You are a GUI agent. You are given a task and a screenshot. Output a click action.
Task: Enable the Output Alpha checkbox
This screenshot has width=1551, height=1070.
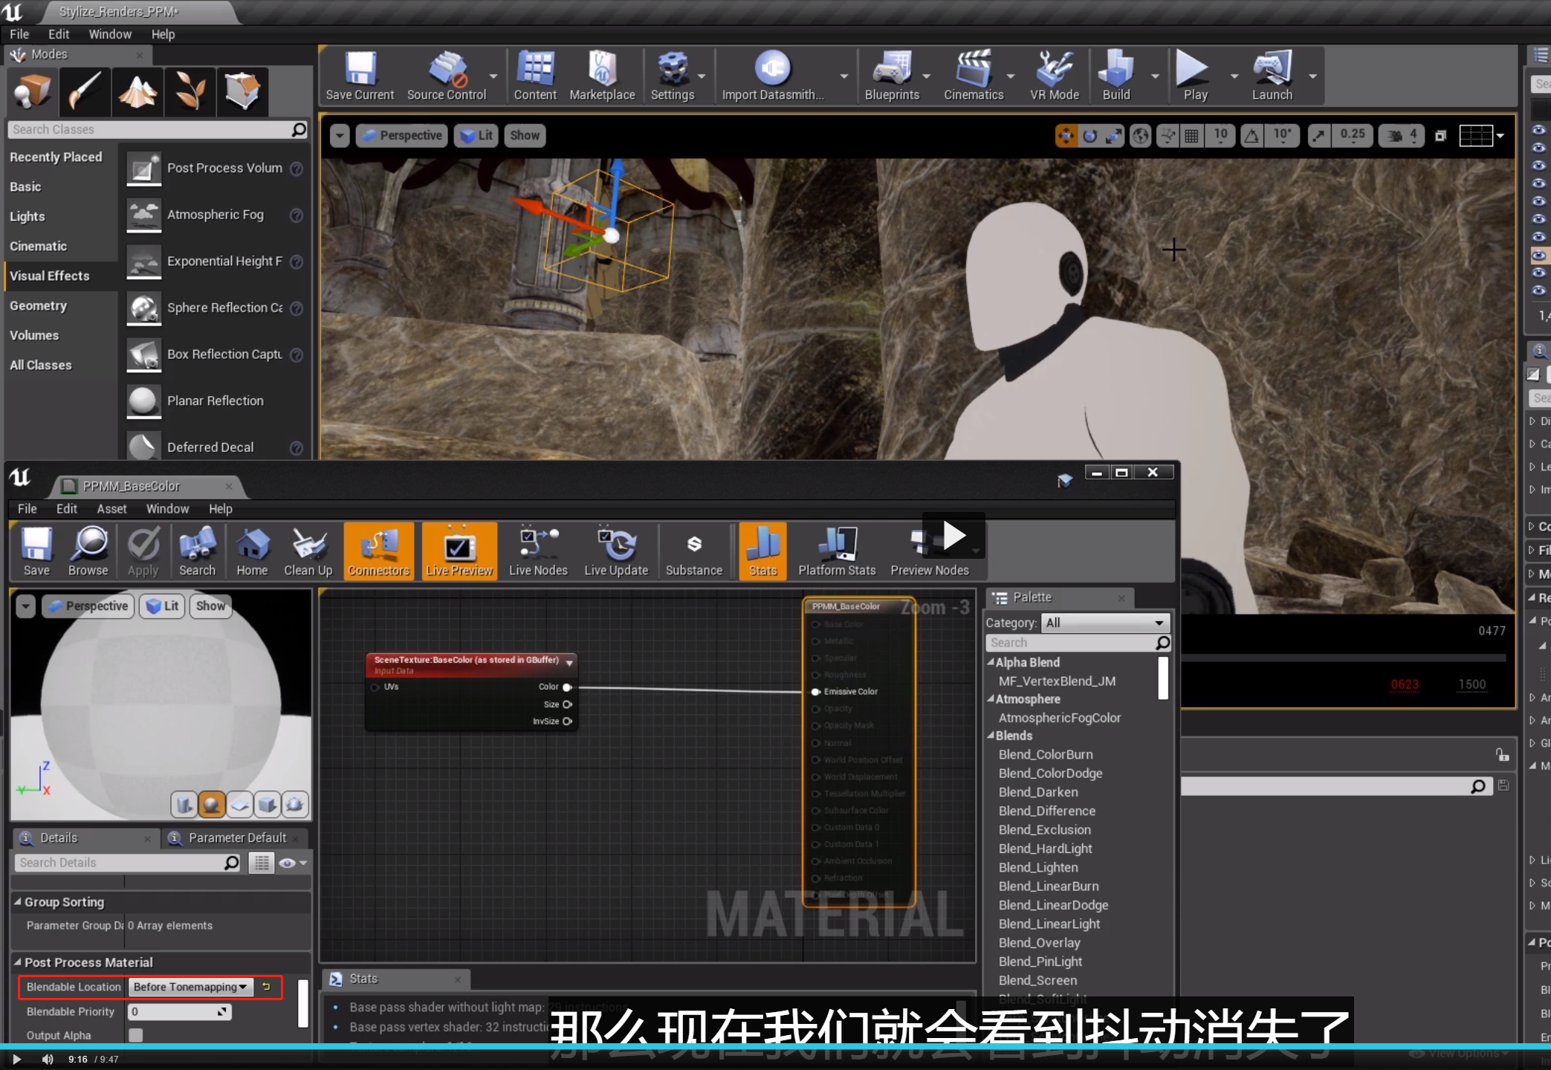click(136, 1034)
